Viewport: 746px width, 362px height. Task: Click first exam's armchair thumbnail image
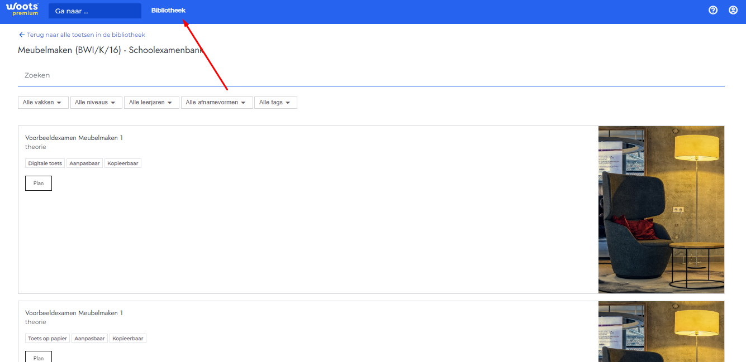tap(661, 210)
